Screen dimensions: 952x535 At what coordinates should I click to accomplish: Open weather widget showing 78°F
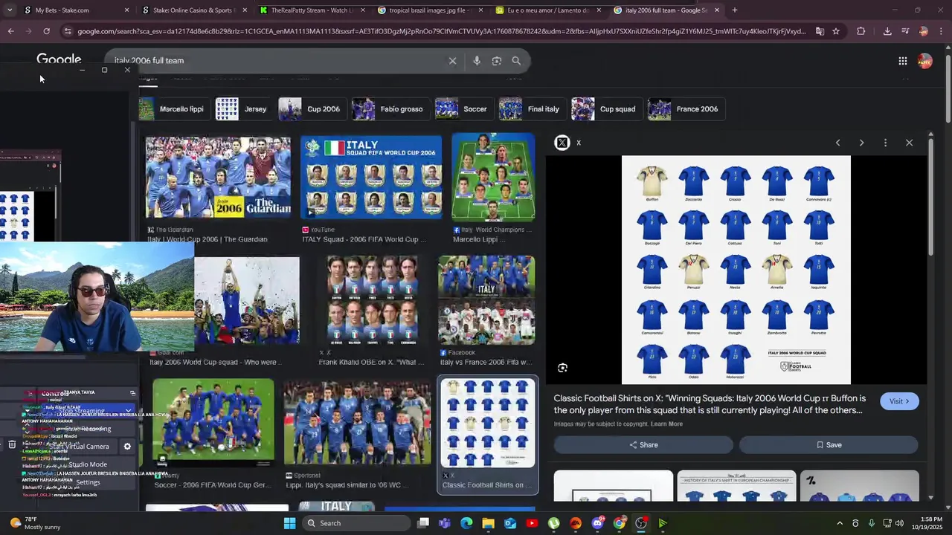coord(33,523)
